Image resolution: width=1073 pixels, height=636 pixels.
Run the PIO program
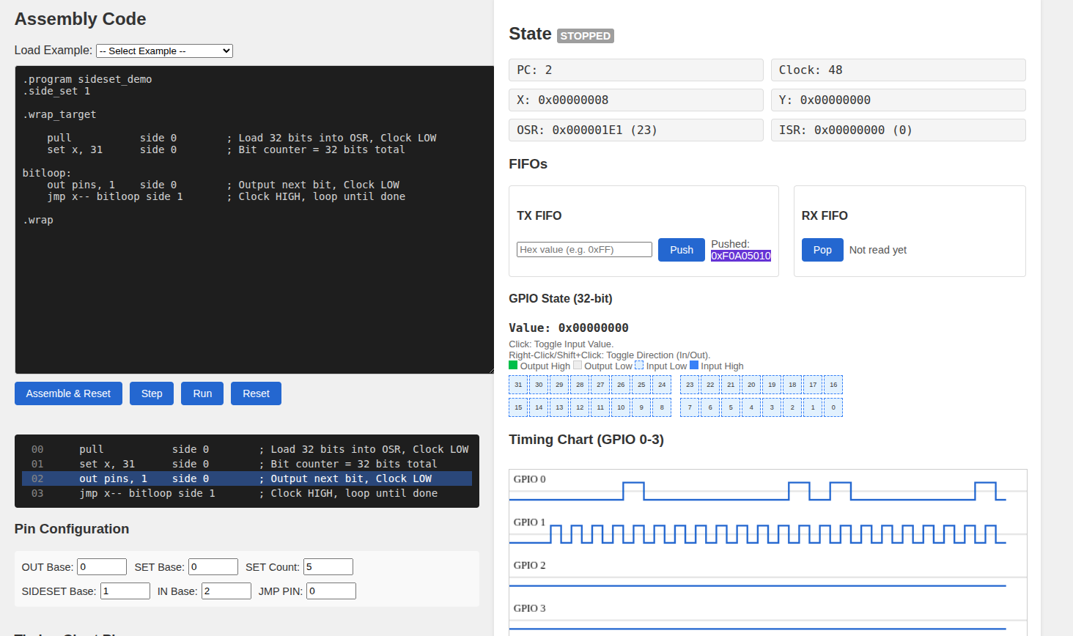coord(202,393)
